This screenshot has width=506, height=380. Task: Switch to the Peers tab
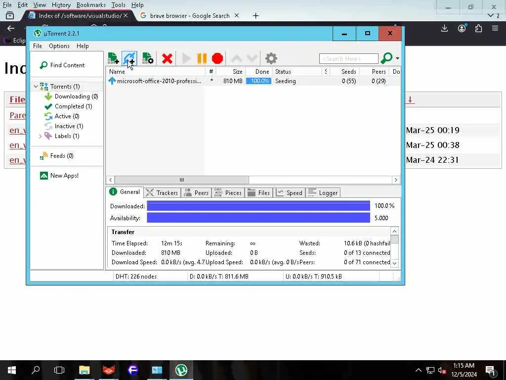[x=196, y=193]
